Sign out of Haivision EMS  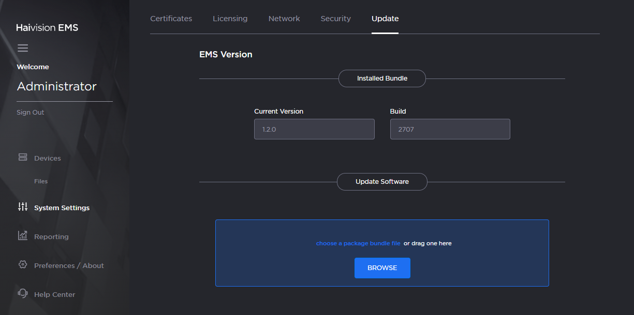coord(30,112)
